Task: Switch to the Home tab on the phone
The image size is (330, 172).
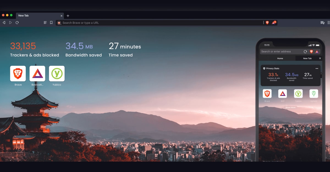Action: [x=280, y=58]
